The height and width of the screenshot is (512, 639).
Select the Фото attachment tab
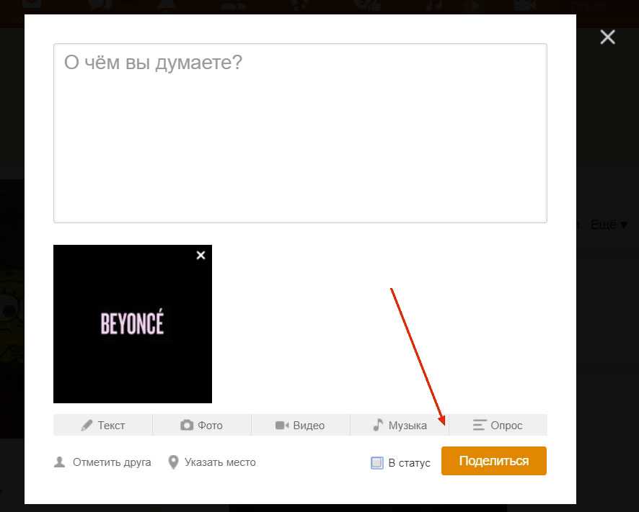coord(210,426)
